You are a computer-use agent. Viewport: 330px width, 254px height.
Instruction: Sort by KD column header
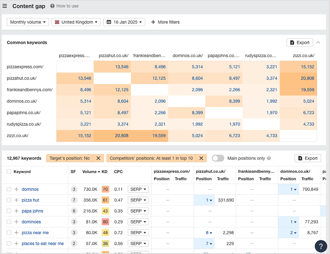click(104, 172)
